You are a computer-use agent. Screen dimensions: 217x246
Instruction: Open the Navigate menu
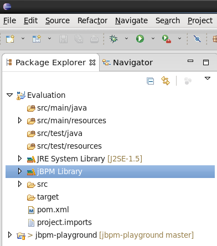click(131, 20)
